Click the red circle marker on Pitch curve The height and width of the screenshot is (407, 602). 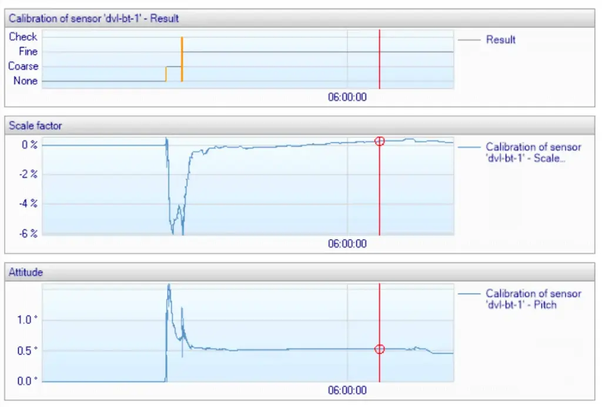click(380, 349)
